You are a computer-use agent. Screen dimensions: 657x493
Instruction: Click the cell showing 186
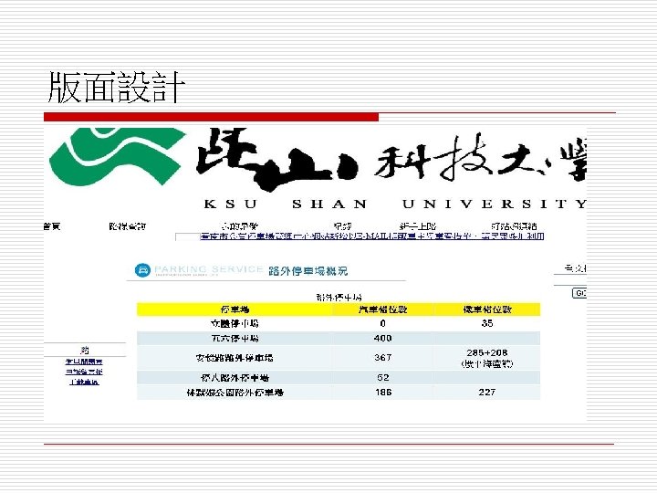click(383, 393)
